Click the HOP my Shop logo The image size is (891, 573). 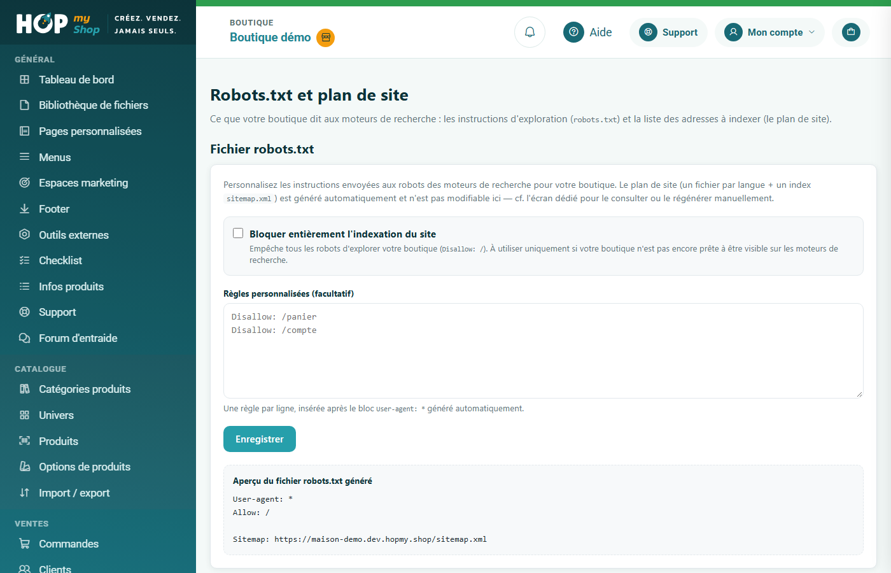pos(58,24)
